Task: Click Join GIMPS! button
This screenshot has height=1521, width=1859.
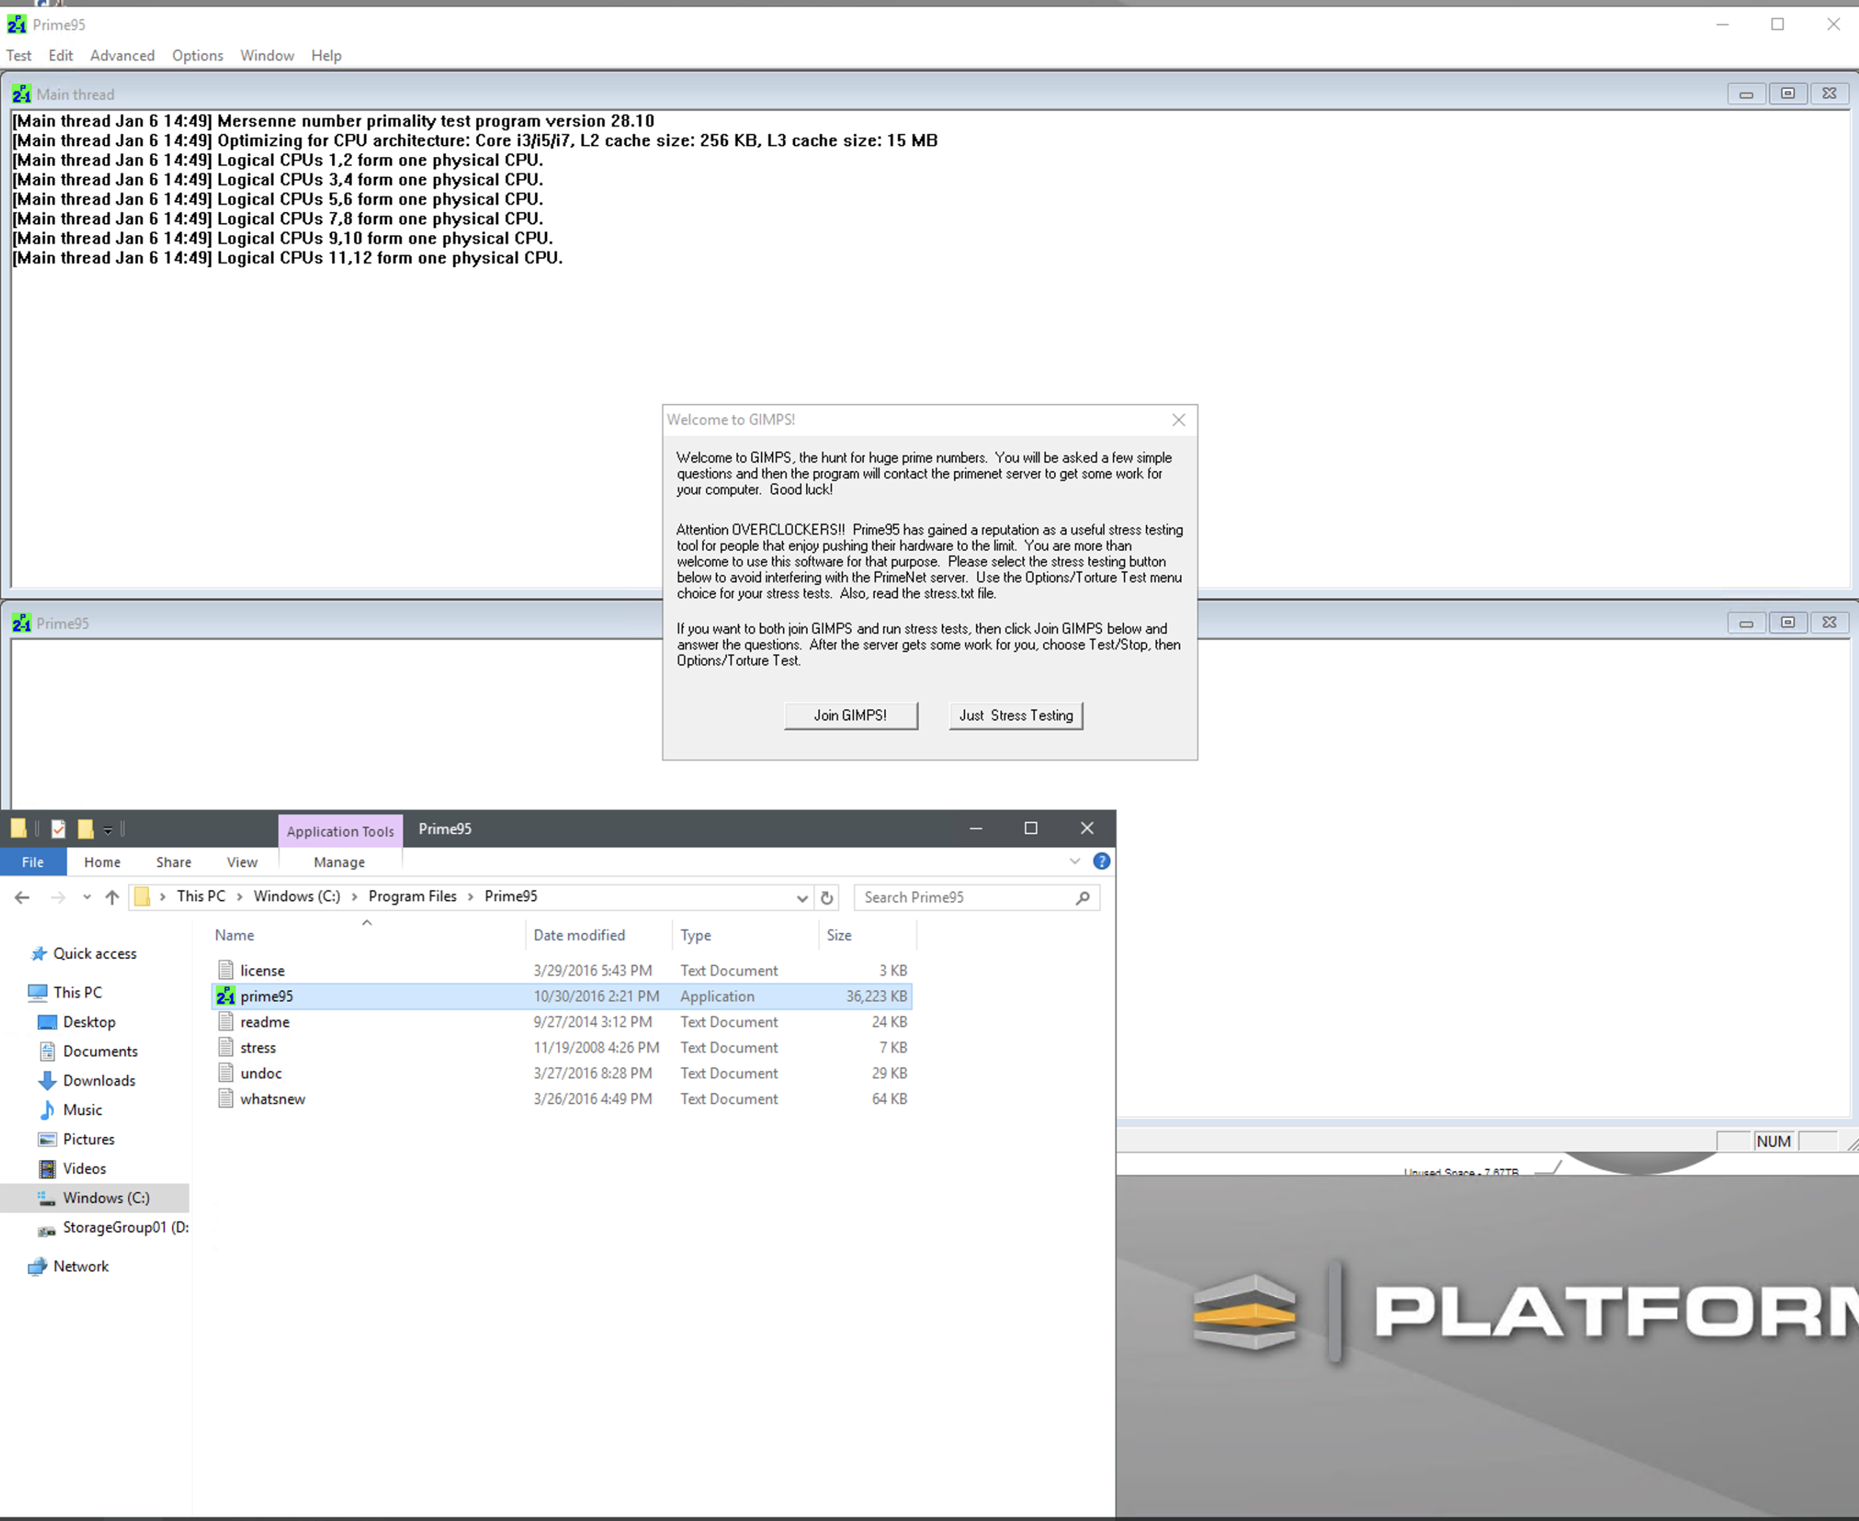Action: [x=850, y=715]
